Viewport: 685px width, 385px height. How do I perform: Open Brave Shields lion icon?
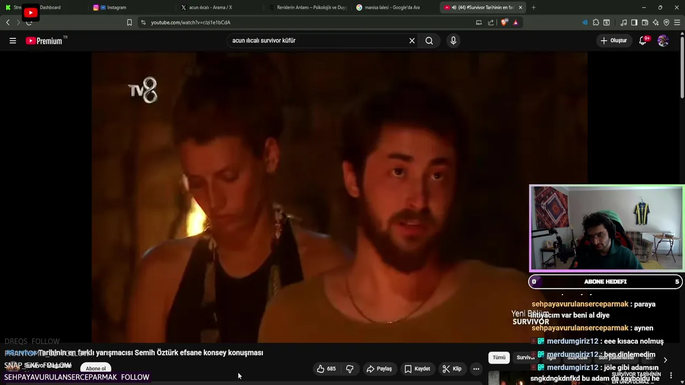click(504, 22)
